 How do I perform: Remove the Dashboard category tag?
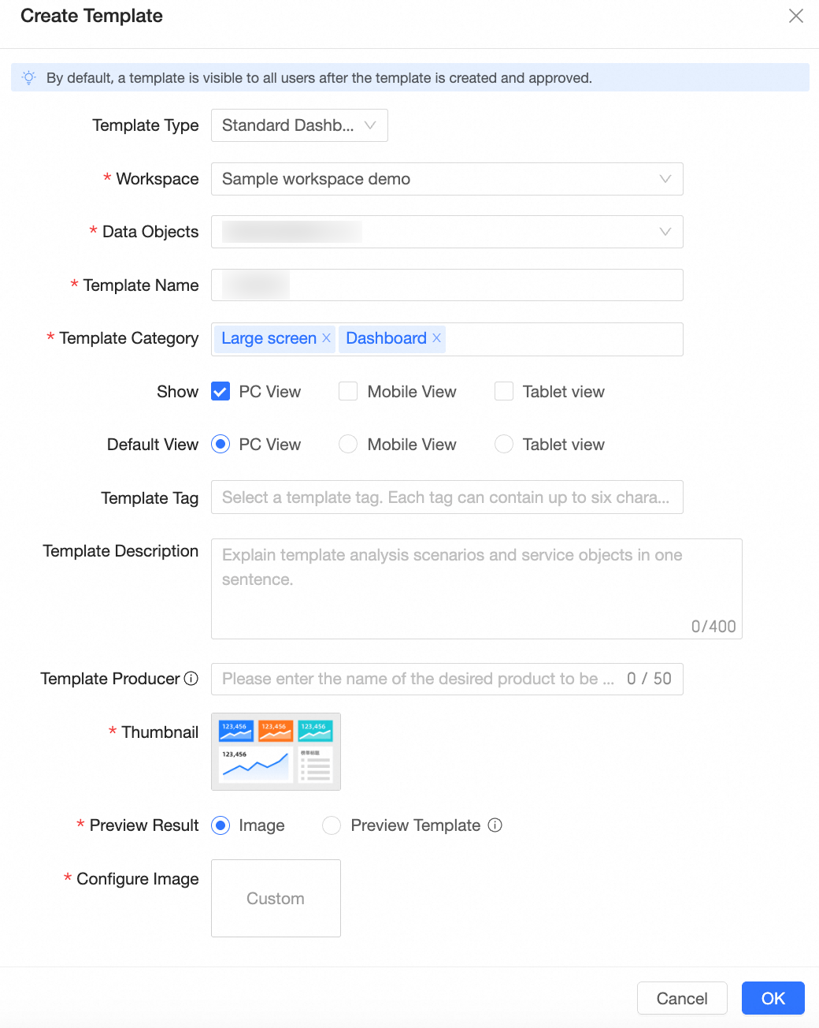[436, 338]
